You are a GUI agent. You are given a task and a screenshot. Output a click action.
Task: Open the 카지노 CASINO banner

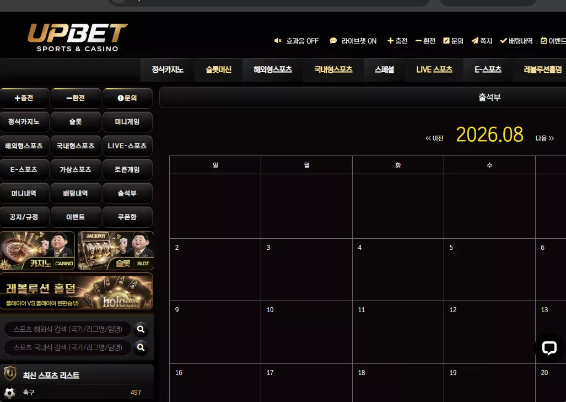pyautogui.click(x=37, y=251)
